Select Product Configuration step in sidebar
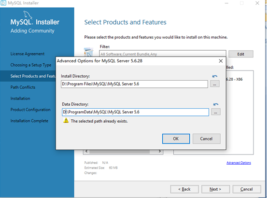 pyautogui.click(x=30, y=110)
